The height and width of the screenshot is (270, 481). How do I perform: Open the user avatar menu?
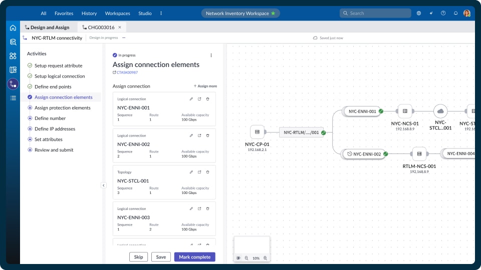(x=467, y=13)
